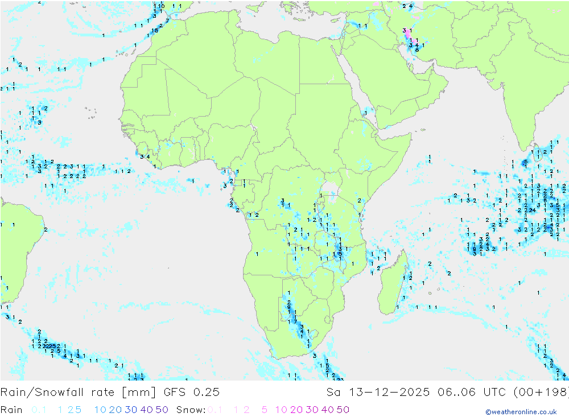
Task: Select the Snow legend value 5
Action: (x=265, y=410)
